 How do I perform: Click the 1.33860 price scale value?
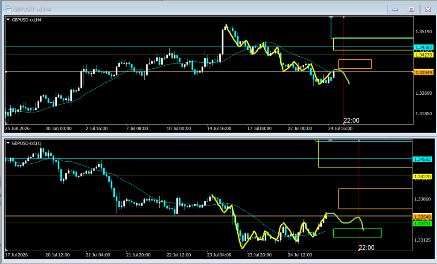point(422,199)
